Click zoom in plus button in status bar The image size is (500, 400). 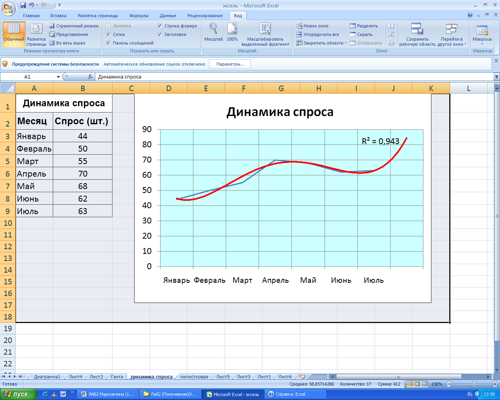click(495, 384)
